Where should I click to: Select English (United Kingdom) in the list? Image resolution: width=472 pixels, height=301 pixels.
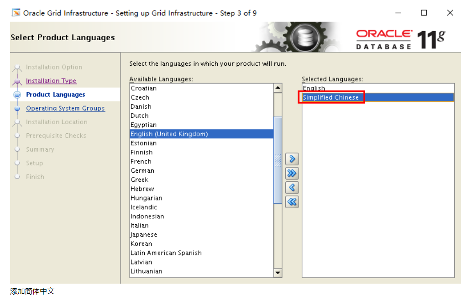[x=201, y=134]
